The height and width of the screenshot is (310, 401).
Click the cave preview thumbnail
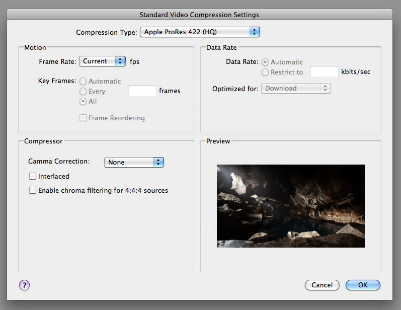click(291, 206)
